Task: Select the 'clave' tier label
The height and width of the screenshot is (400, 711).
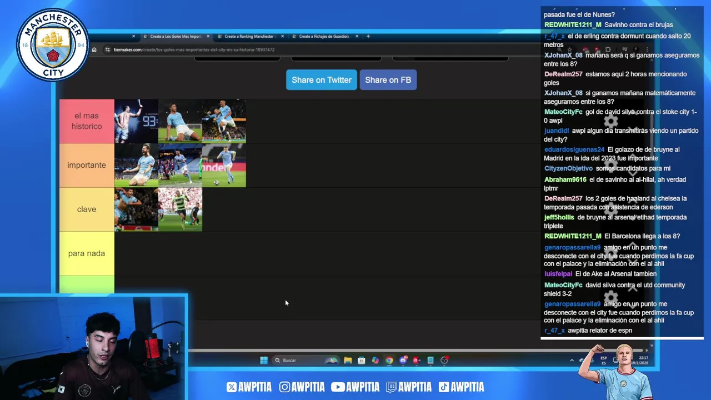Action: point(87,209)
